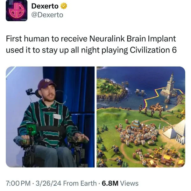Viewport: 191px width, 191px height.
Task: Click the tweet text about Neuralink
Action: tap(91, 44)
